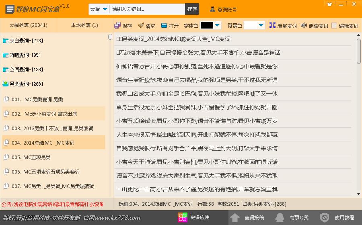Click the clear (清空) broom icon

(x=141, y=26)
